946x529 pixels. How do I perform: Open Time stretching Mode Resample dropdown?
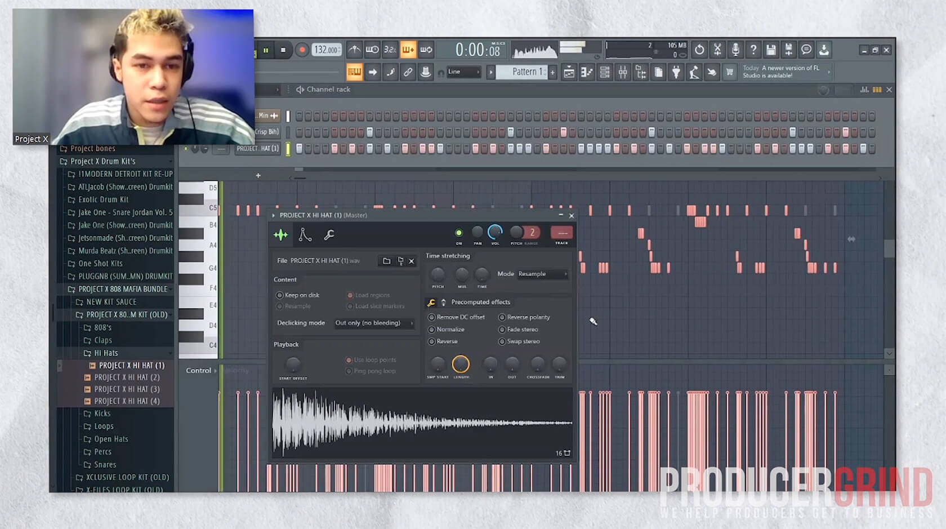542,274
